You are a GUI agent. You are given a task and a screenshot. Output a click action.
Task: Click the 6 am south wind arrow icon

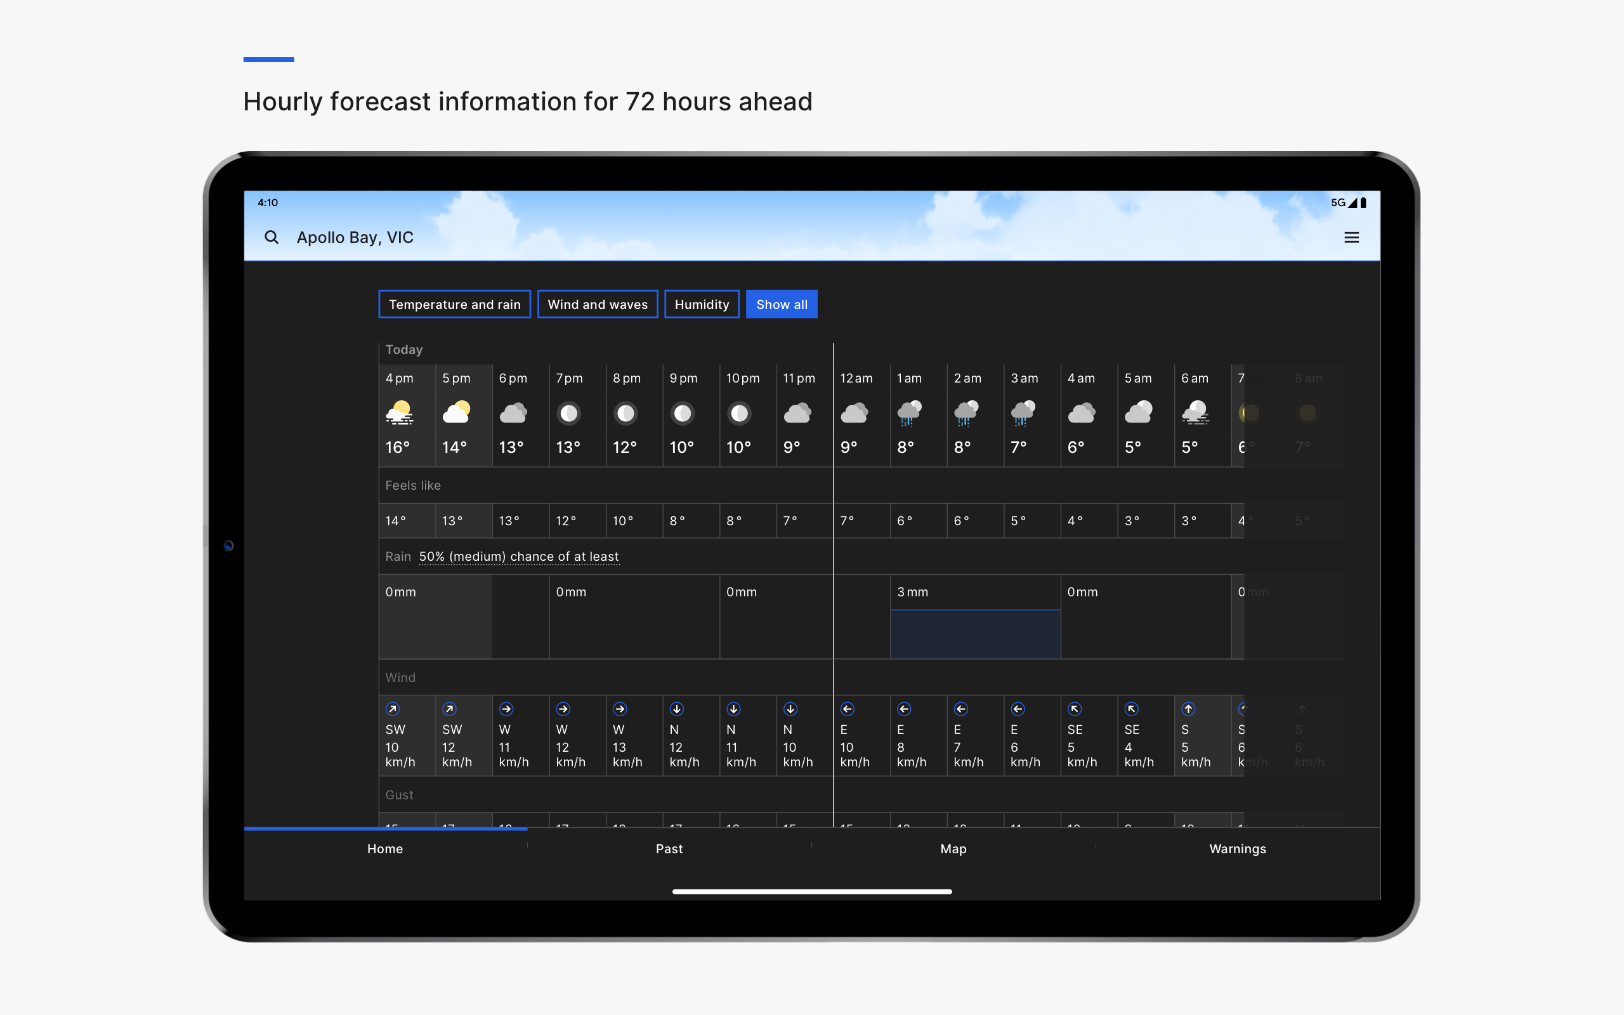pyautogui.click(x=1188, y=709)
